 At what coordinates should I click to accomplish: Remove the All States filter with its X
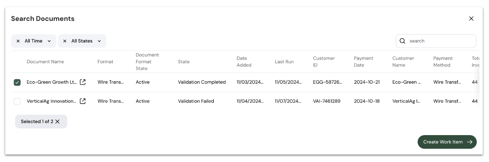point(65,41)
